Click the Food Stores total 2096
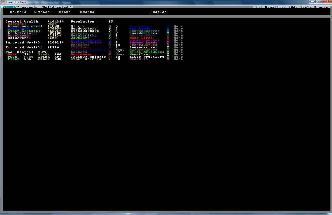Image resolution: width=332 pixels, height=215 pixels. (x=43, y=52)
